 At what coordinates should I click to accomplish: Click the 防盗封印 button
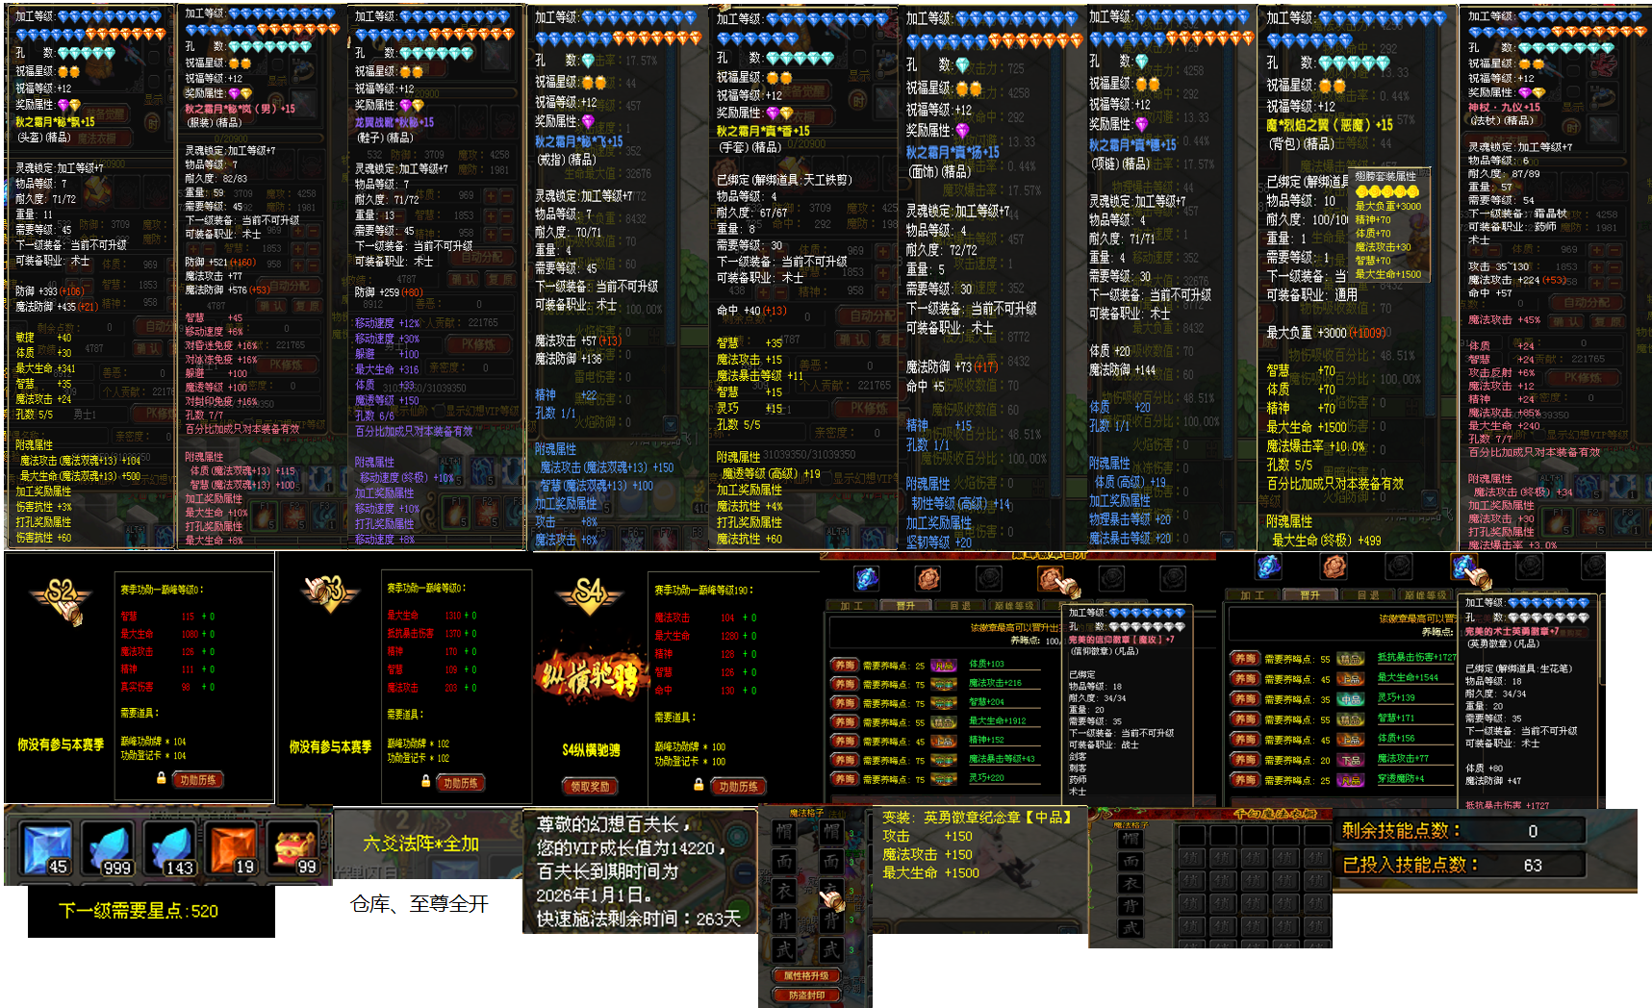[806, 995]
